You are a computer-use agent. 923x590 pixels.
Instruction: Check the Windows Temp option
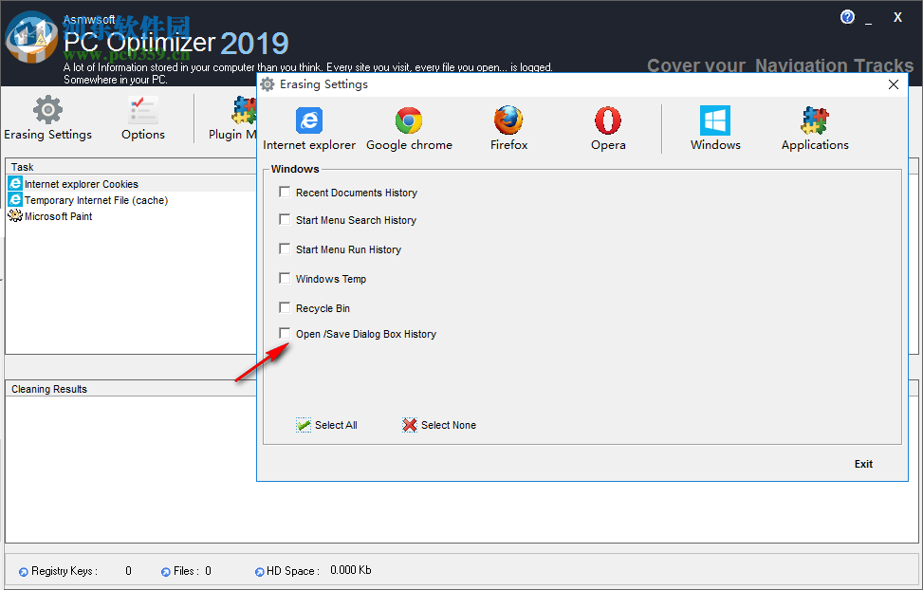(x=285, y=278)
